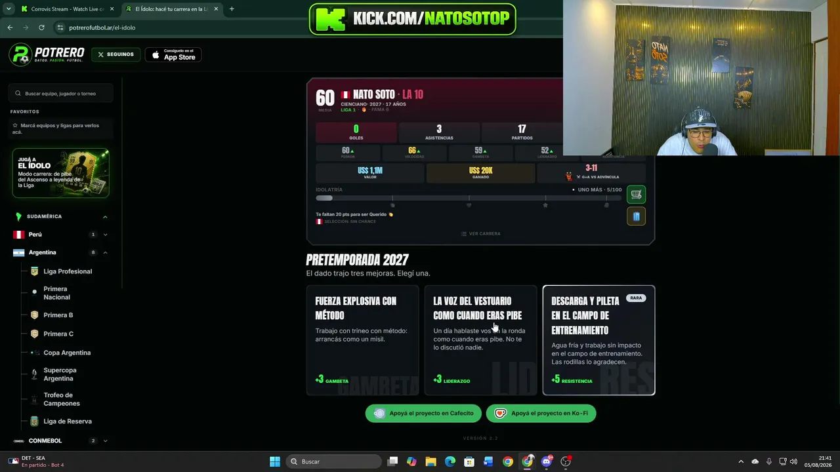This screenshot has height=472, width=840.
Task: Open Liga Profesional in the sidebar
Action: 68,271
